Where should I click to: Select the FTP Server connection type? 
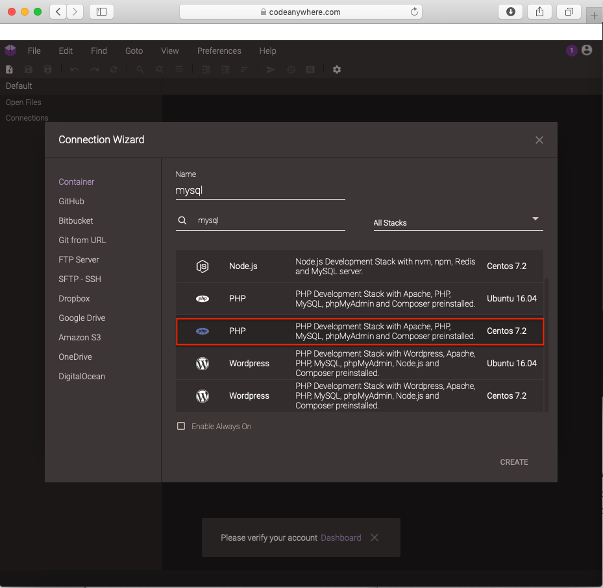tap(79, 259)
